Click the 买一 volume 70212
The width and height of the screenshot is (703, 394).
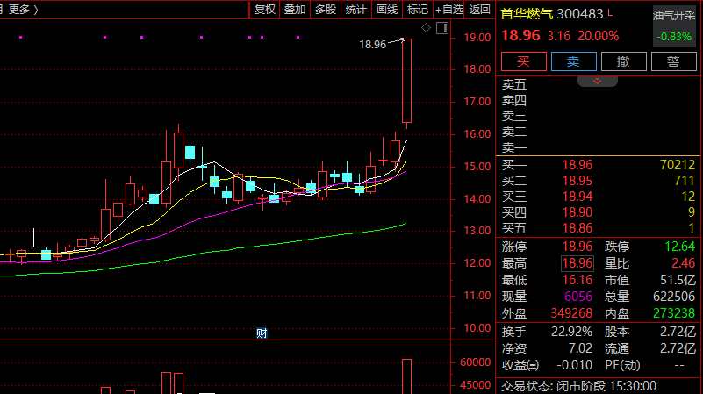(678, 165)
